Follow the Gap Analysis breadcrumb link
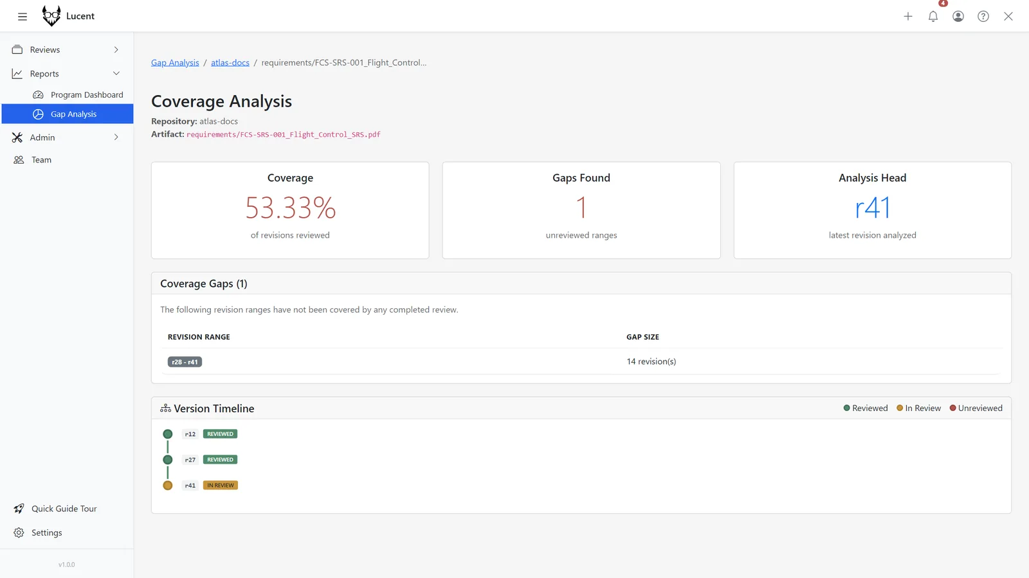1029x578 pixels. point(175,62)
